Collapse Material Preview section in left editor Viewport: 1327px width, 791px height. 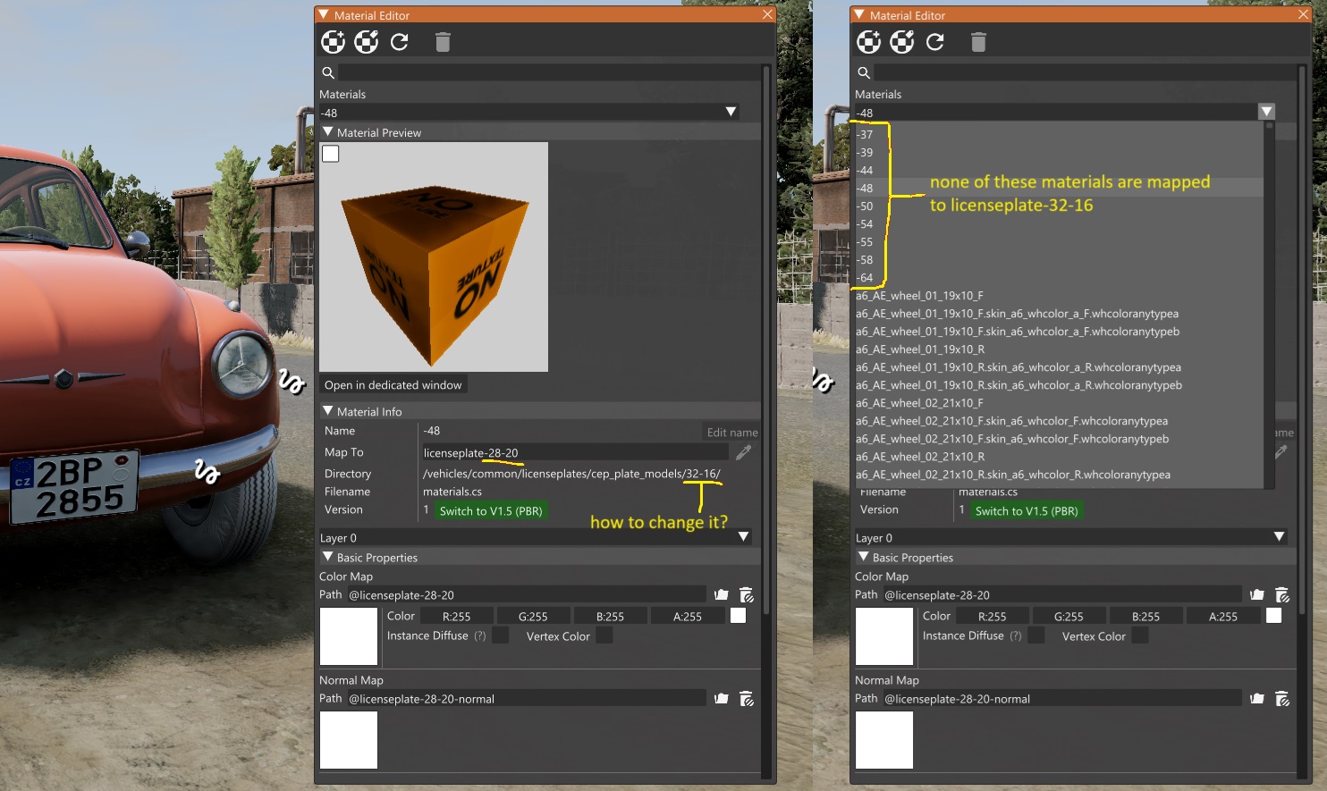tap(328, 132)
